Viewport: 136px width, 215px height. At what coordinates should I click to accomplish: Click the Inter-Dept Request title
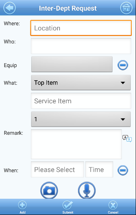coord(68,8)
